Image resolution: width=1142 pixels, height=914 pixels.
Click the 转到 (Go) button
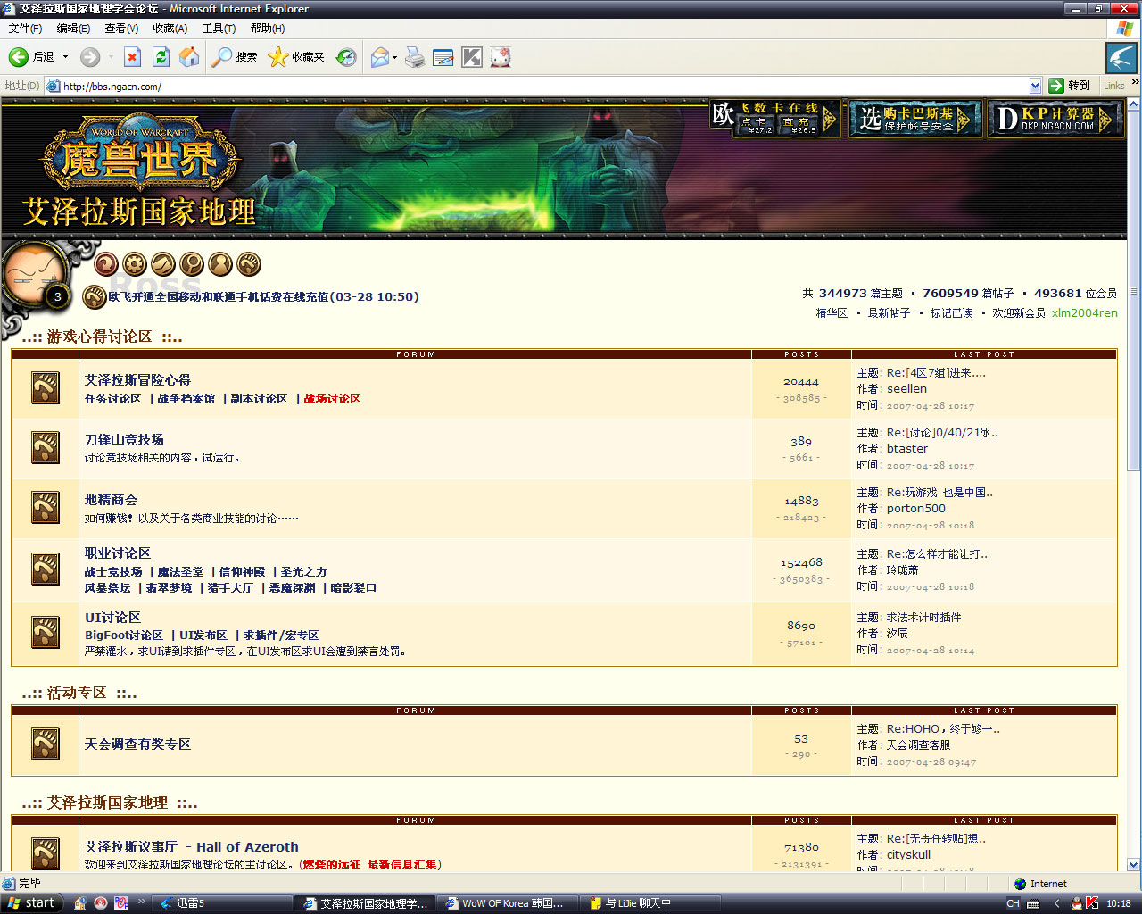click(1070, 86)
